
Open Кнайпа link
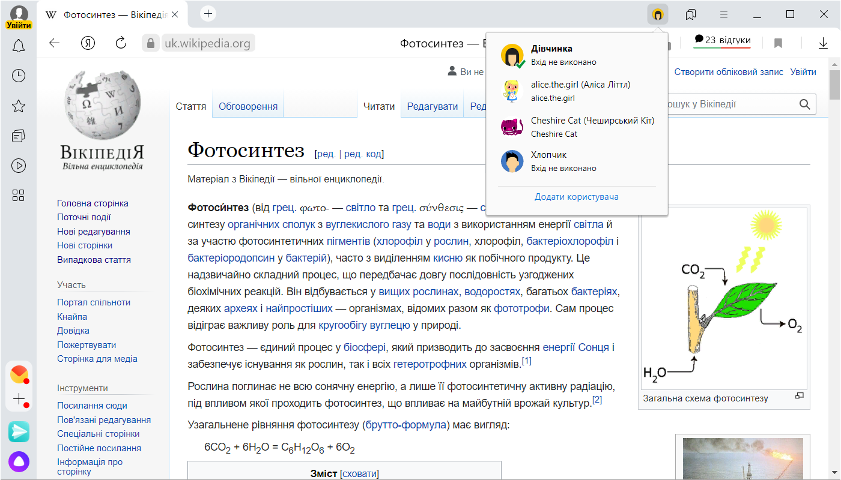click(x=72, y=317)
